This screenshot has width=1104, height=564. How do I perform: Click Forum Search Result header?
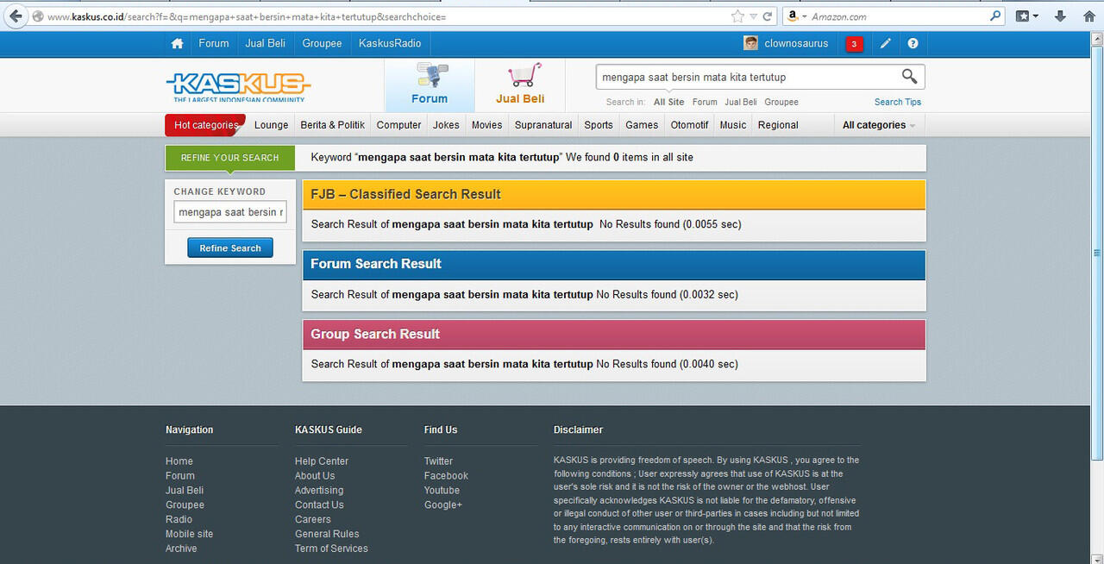613,265
